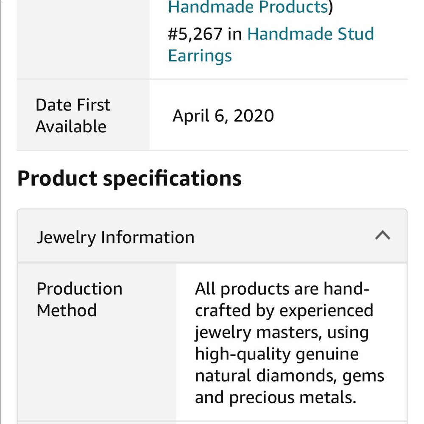
Task: Select the Date First Available label text
Action: point(72,115)
